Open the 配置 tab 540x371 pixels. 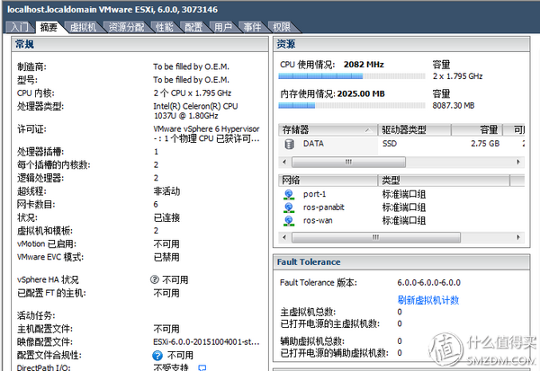[x=193, y=28]
